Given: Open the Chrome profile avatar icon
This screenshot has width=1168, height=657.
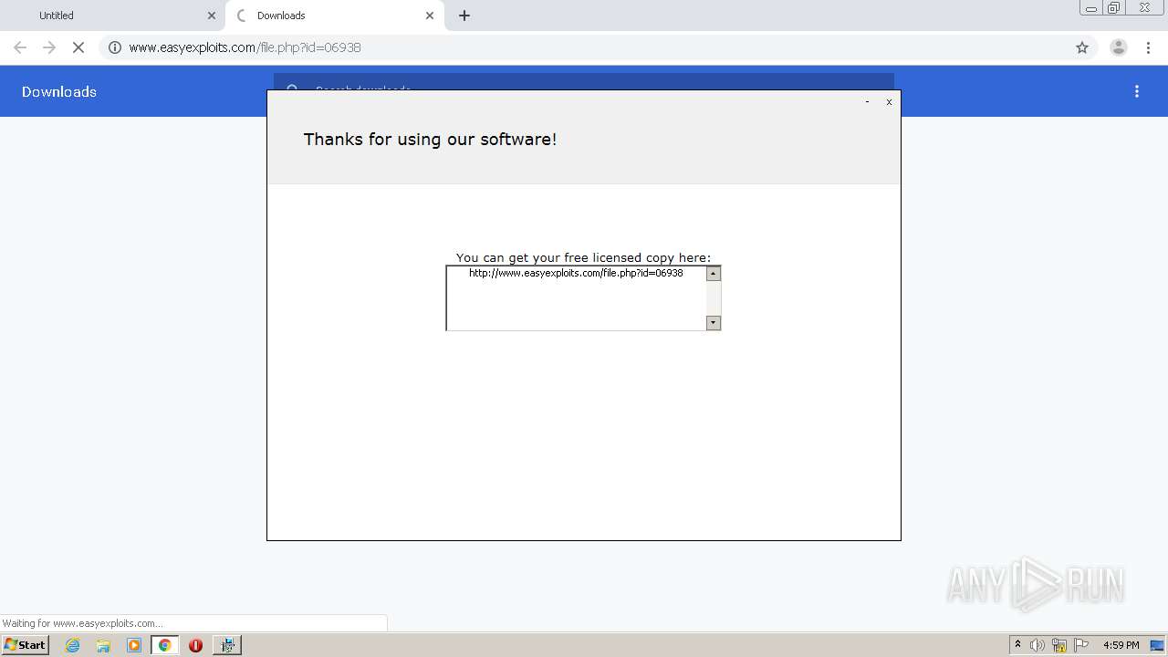Looking at the screenshot, I should coord(1119,47).
